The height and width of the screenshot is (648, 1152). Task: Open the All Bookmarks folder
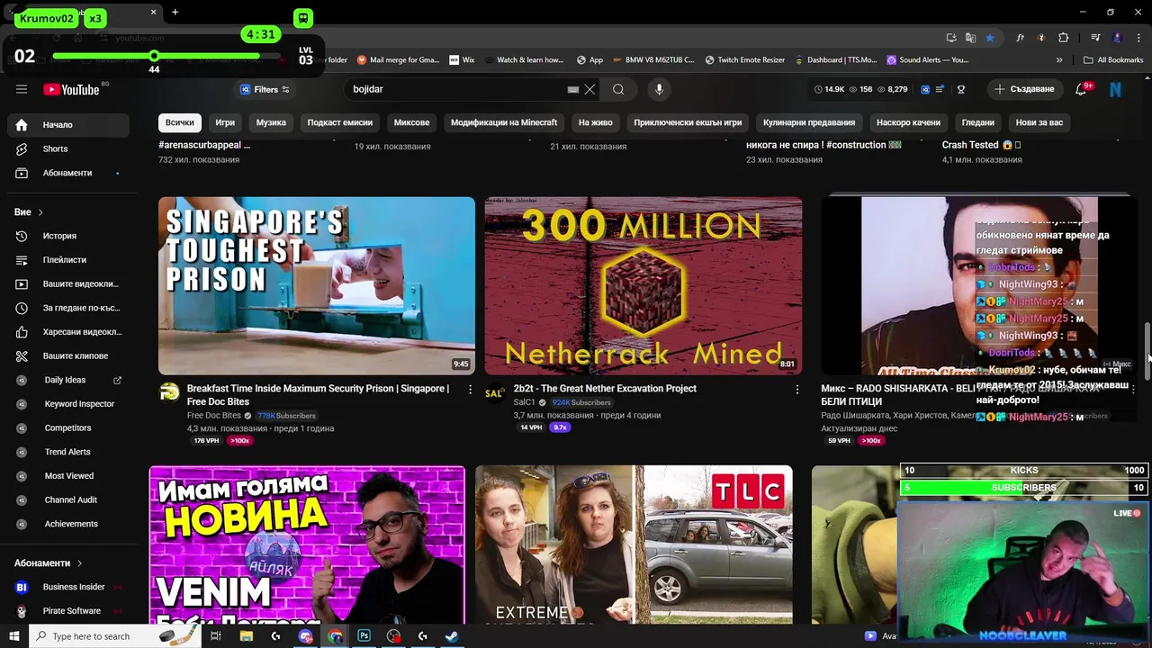point(1113,60)
